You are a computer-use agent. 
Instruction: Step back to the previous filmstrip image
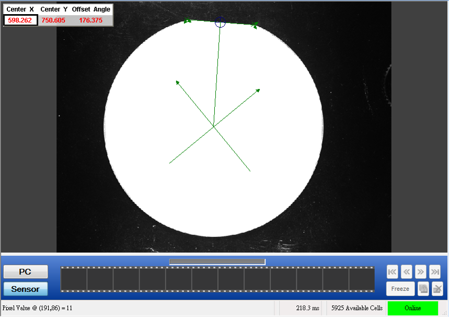click(406, 271)
